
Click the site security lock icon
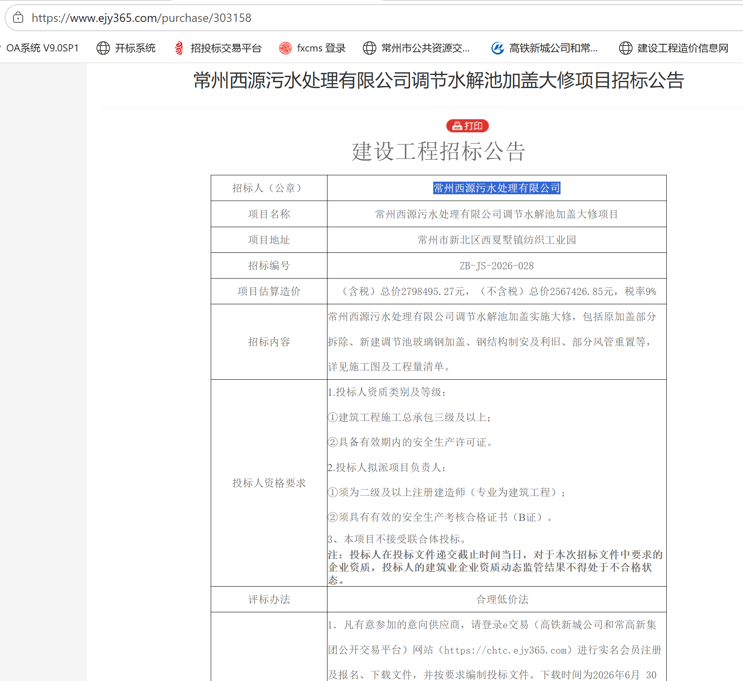point(18,18)
